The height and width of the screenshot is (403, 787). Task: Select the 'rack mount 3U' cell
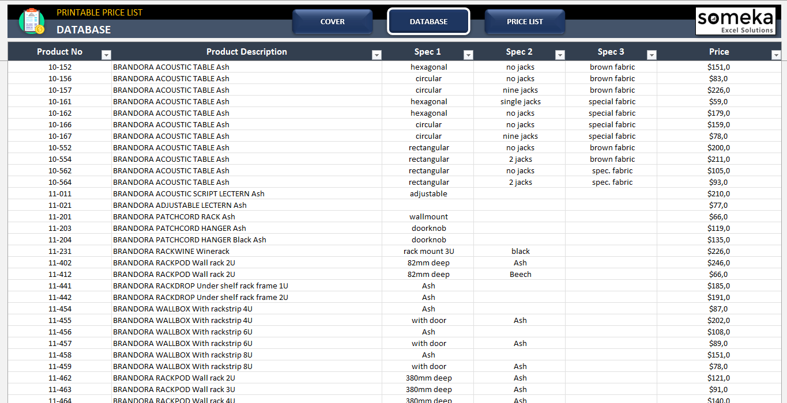[428, 252]
